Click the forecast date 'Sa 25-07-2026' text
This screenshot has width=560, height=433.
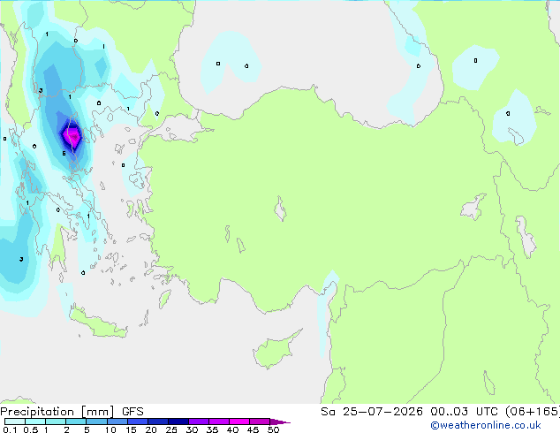[x=372, y=412]
